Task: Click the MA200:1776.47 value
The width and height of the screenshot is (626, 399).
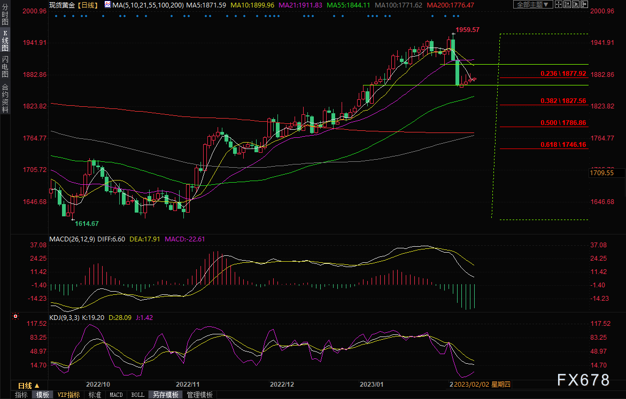Action: click(x=450, y=5)
